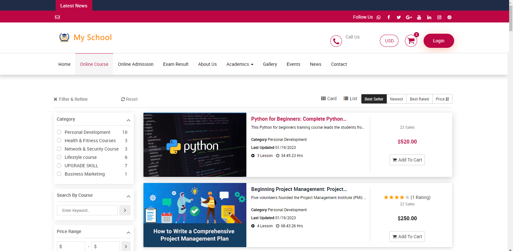
Task: Open the Pinterest social icon
Action: click(449, 17)
